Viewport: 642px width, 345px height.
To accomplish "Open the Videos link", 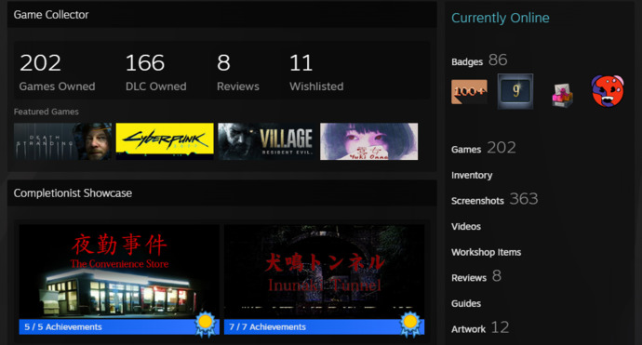I will (x=466, y=226).
